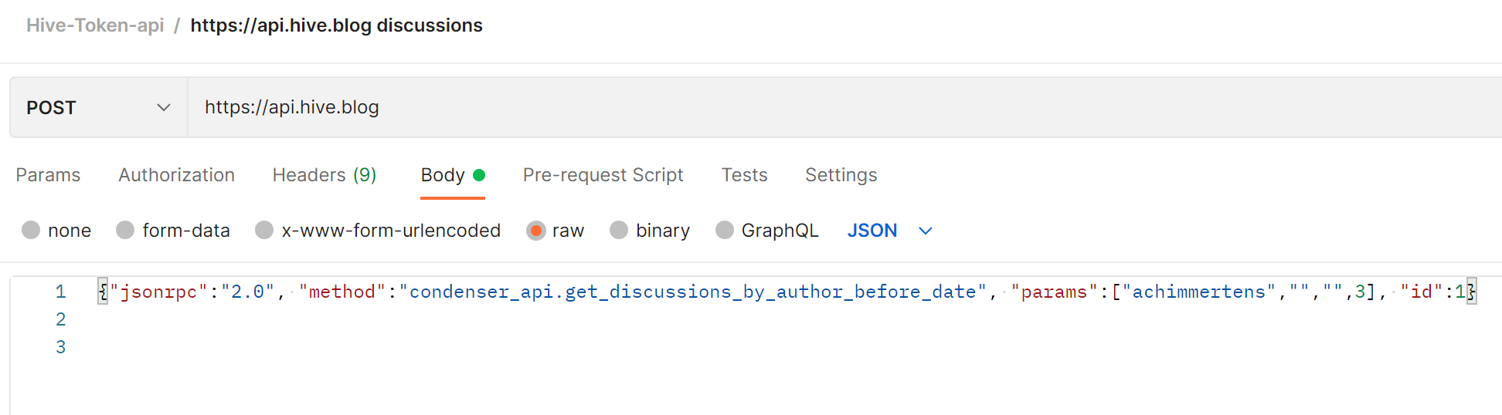Click the request name https://api.hive.blog discussions

click(x=336, y=25)
